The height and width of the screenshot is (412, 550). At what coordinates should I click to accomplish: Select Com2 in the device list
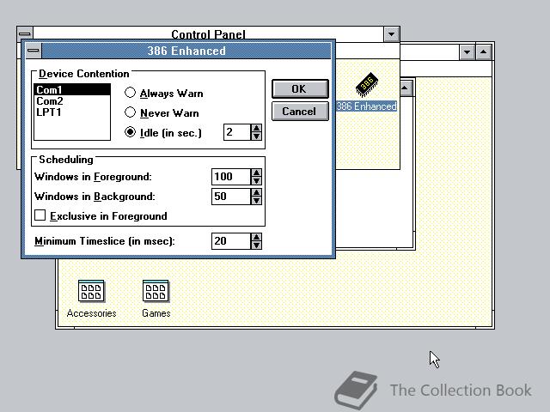coord(72,101)
